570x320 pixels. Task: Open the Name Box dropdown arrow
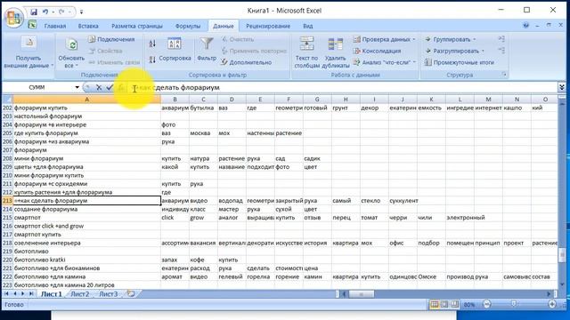(x=77, y=87)
